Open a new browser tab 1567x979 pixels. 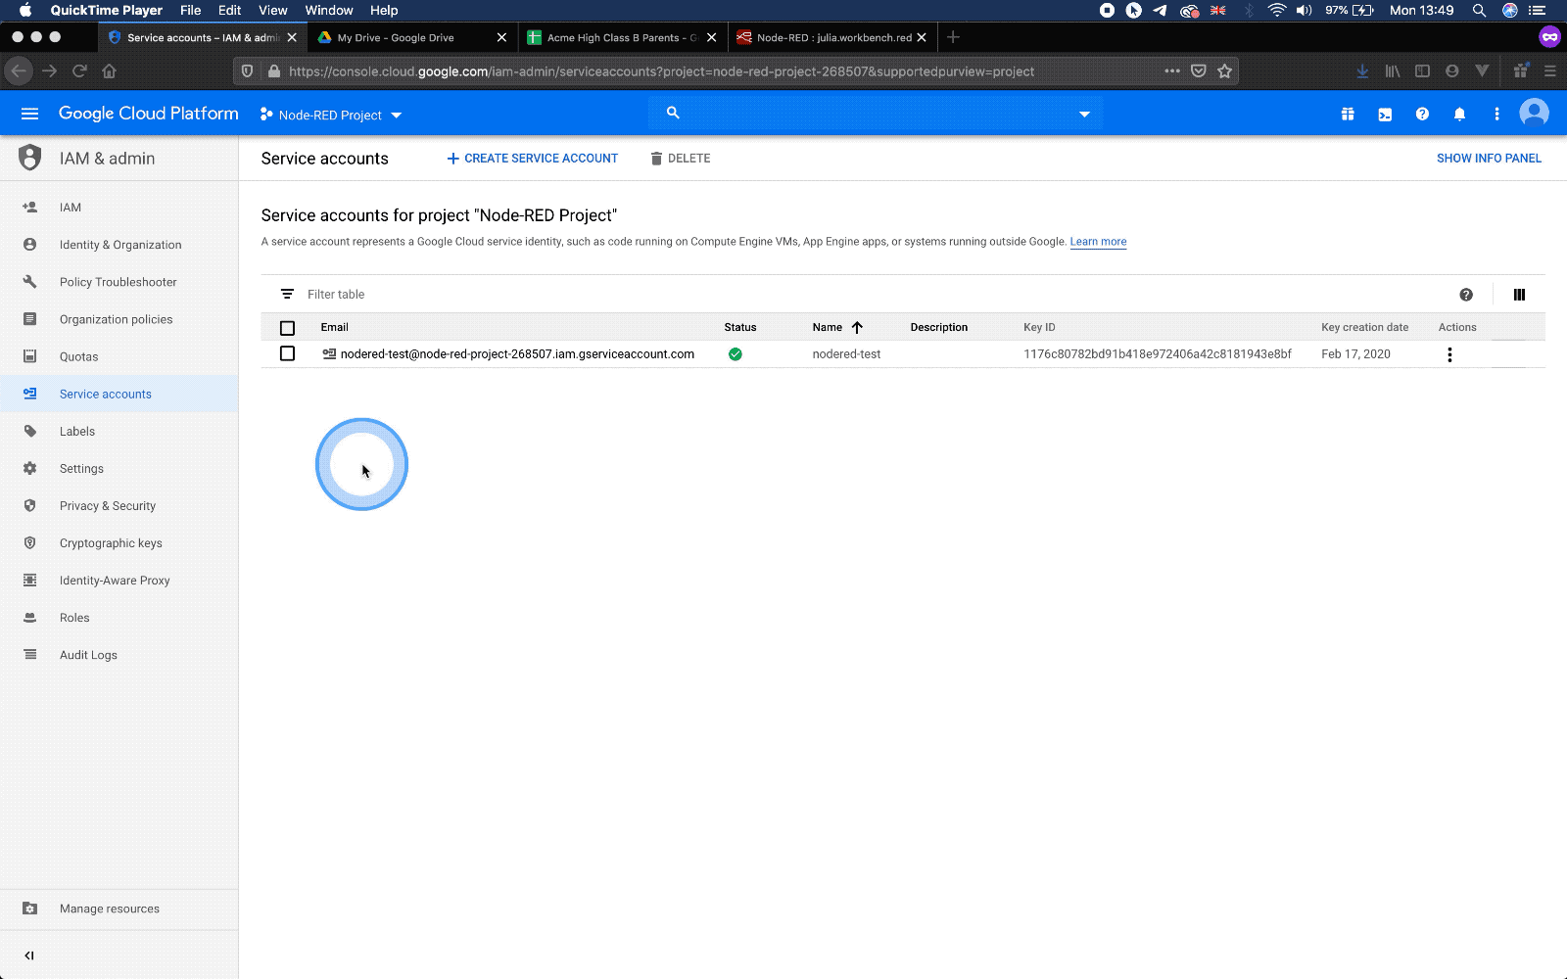click(x=953, y=37)
